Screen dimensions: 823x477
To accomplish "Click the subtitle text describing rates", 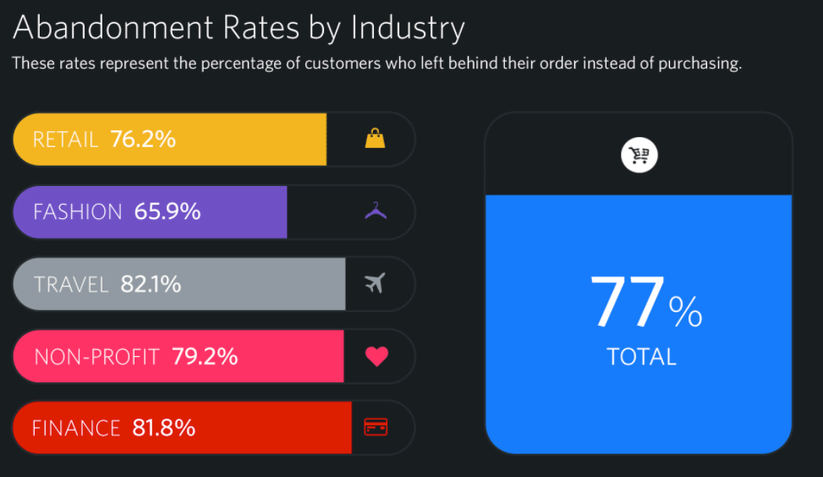I will [376, 63].
